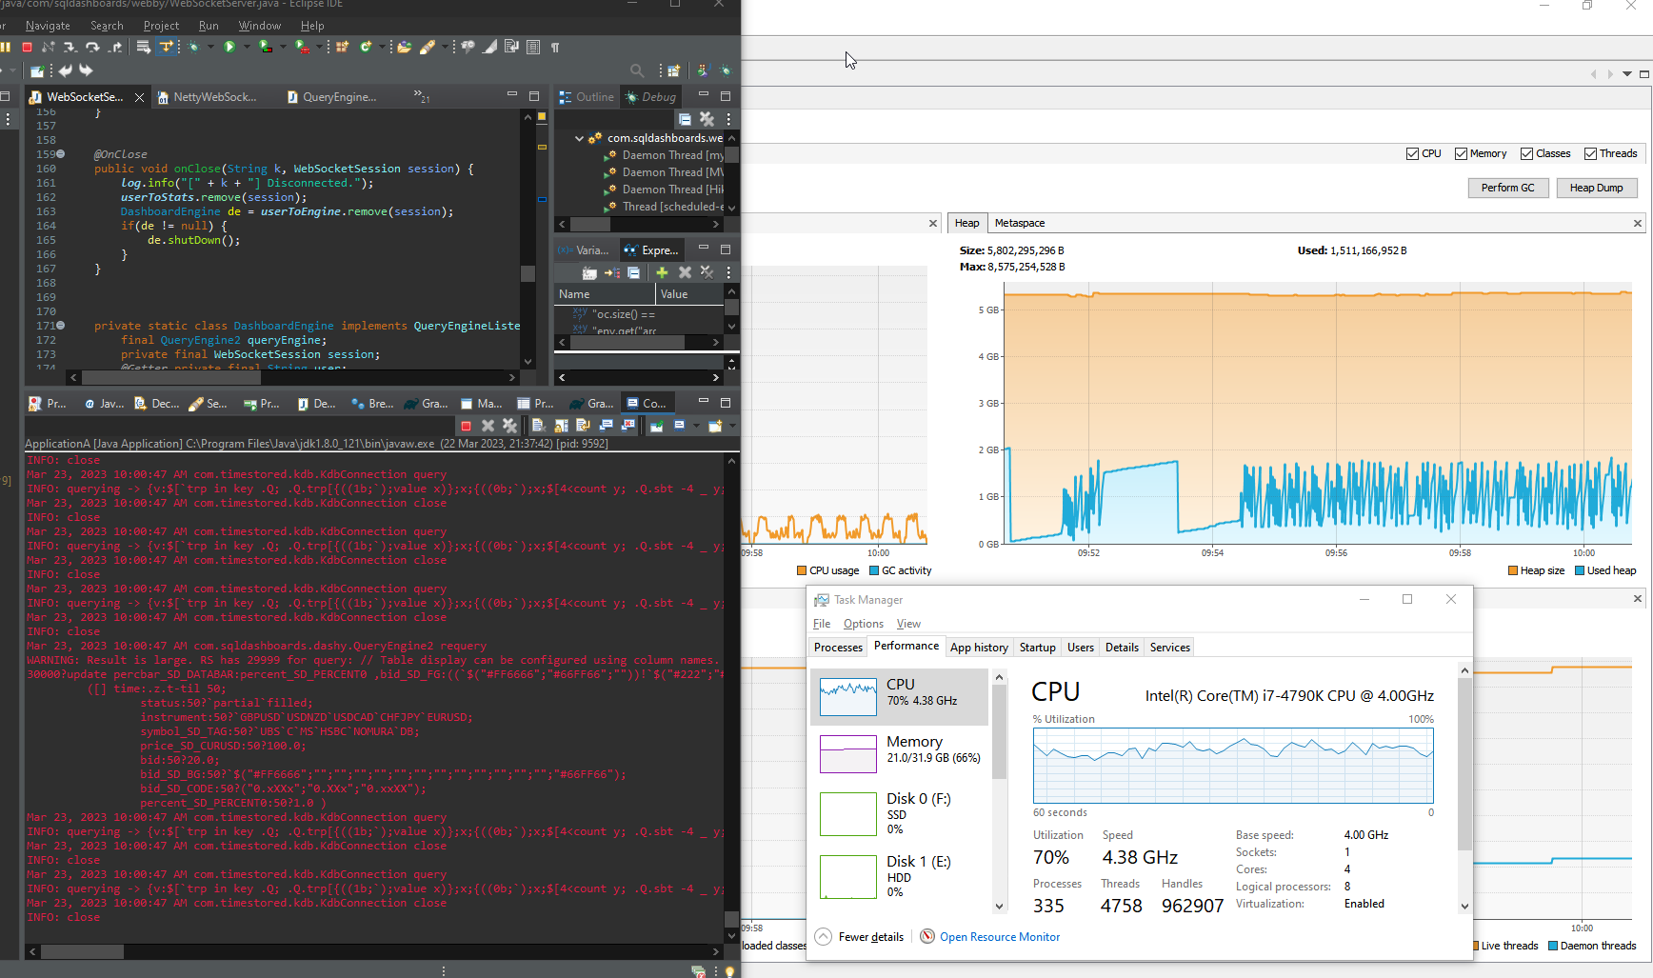The width and height of the screenshot is (1653, 978).
Task: Select Memory item in Task Manager sidebar
Action: point(900,753)
